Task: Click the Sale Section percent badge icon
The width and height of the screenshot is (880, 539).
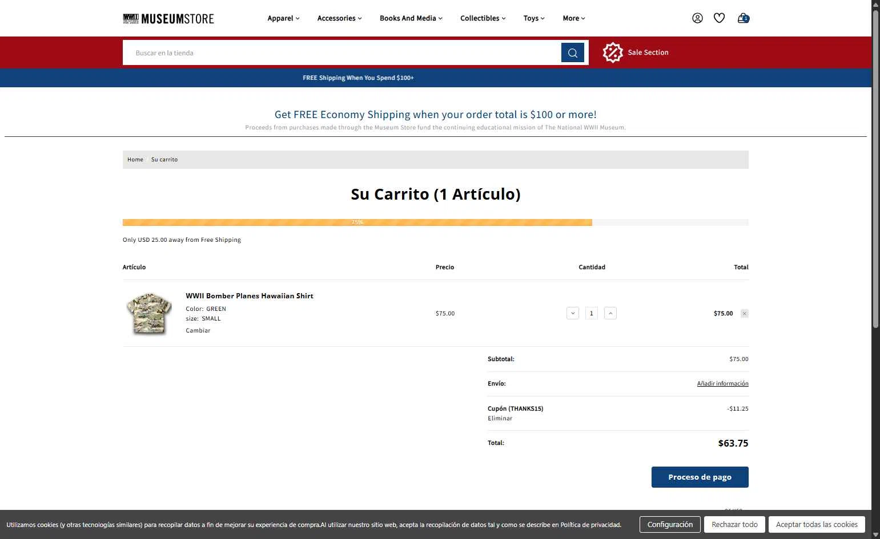Action: click(613, 52)
